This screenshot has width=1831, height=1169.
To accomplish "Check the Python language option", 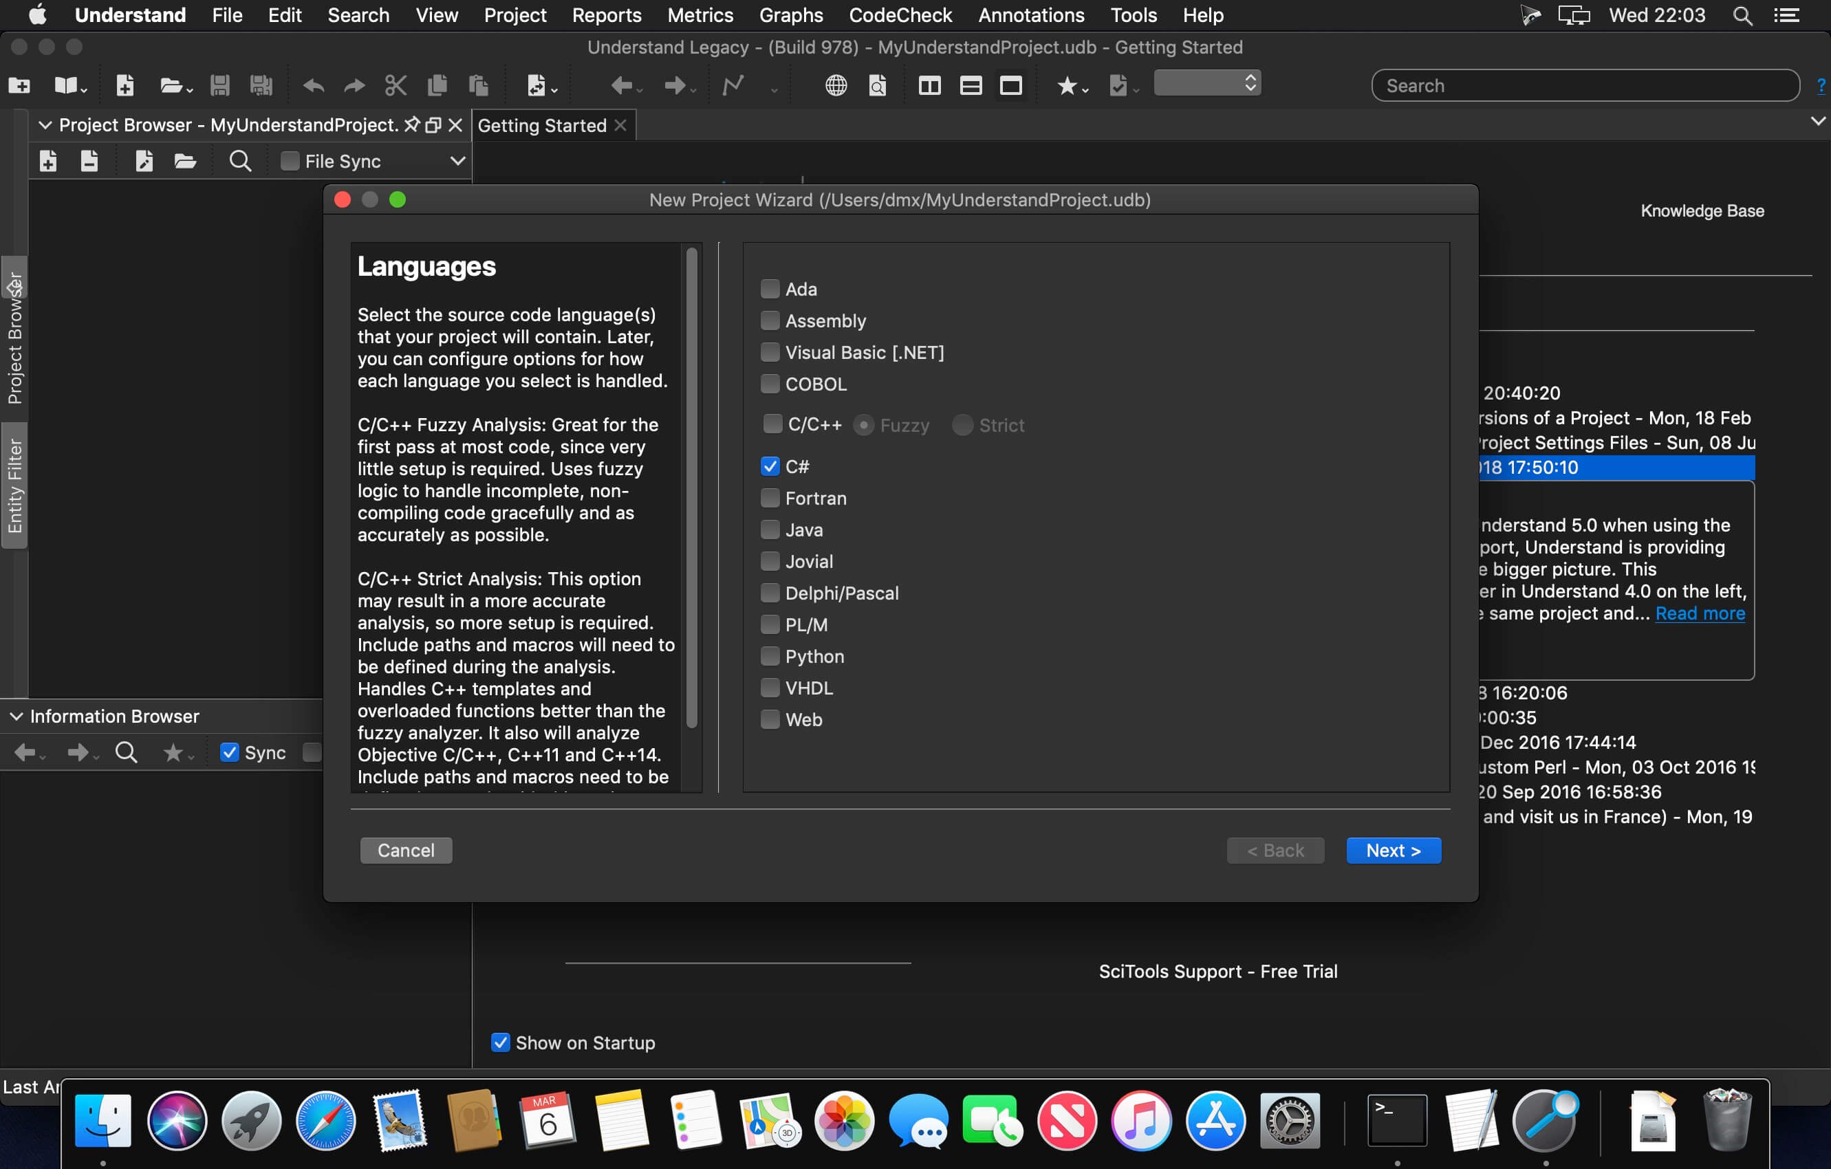I will [770, 656].
